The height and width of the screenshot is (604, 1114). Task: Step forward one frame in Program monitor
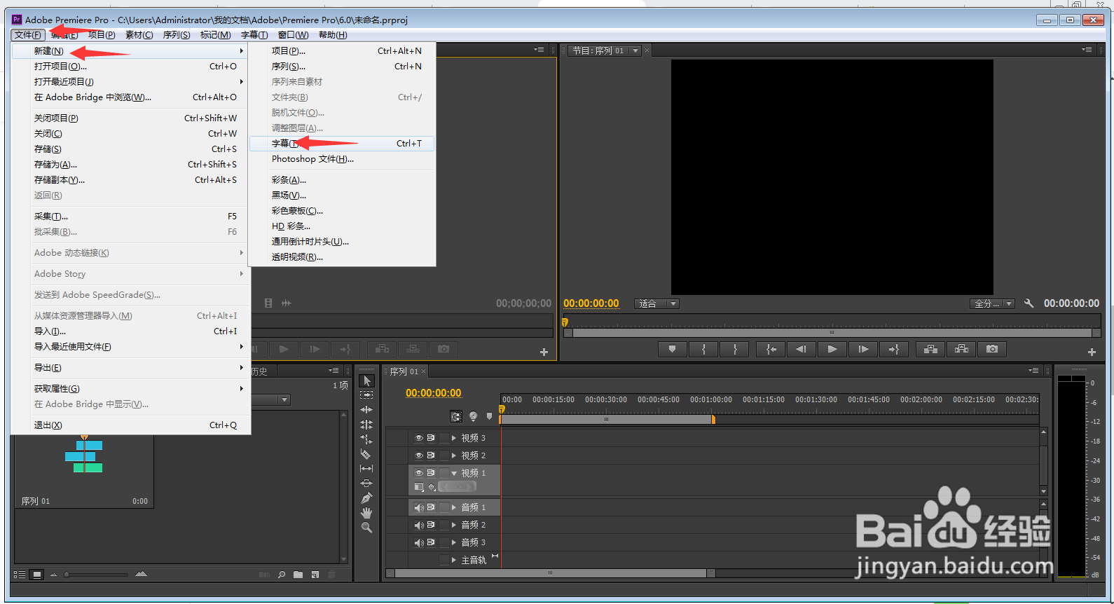click(x=863, y=349)
